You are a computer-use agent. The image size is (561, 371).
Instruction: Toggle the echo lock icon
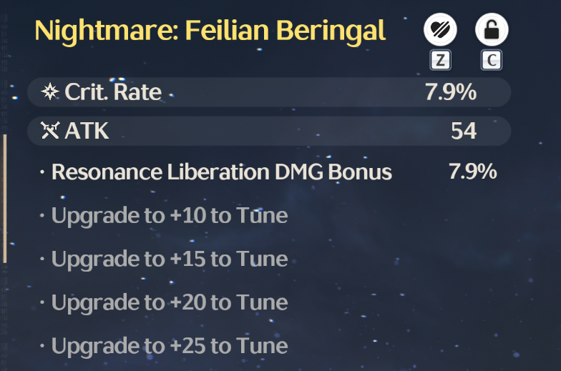pyautogui.click(x=492, y=30)
